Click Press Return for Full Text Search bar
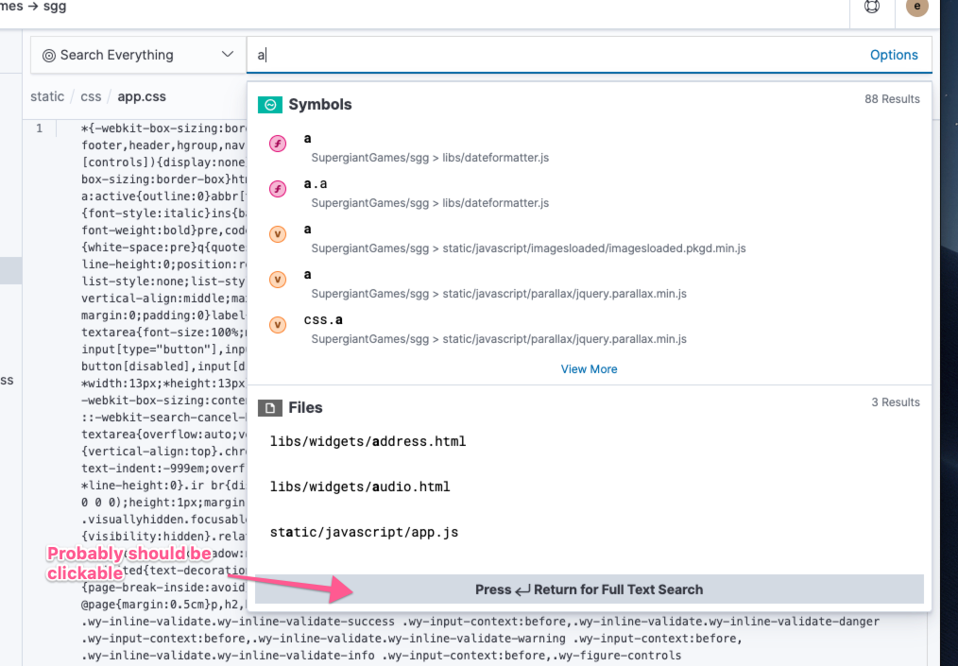The width and height of the screenshot is (958, 666). point(589,589)
